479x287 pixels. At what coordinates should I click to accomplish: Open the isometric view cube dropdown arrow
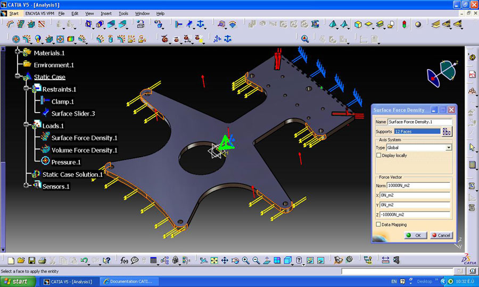click(292, 265)
